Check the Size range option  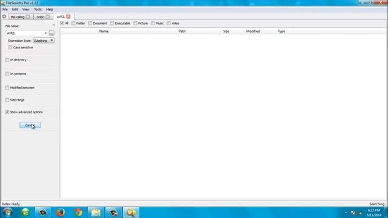click(7, 100)
